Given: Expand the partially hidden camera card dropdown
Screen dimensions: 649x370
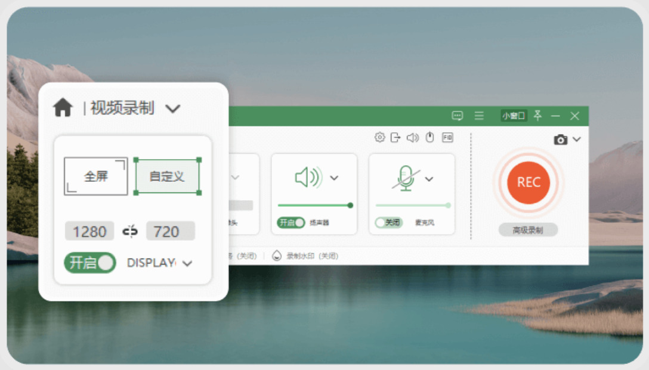Looking at the screenshot, I should click(235, 178).
